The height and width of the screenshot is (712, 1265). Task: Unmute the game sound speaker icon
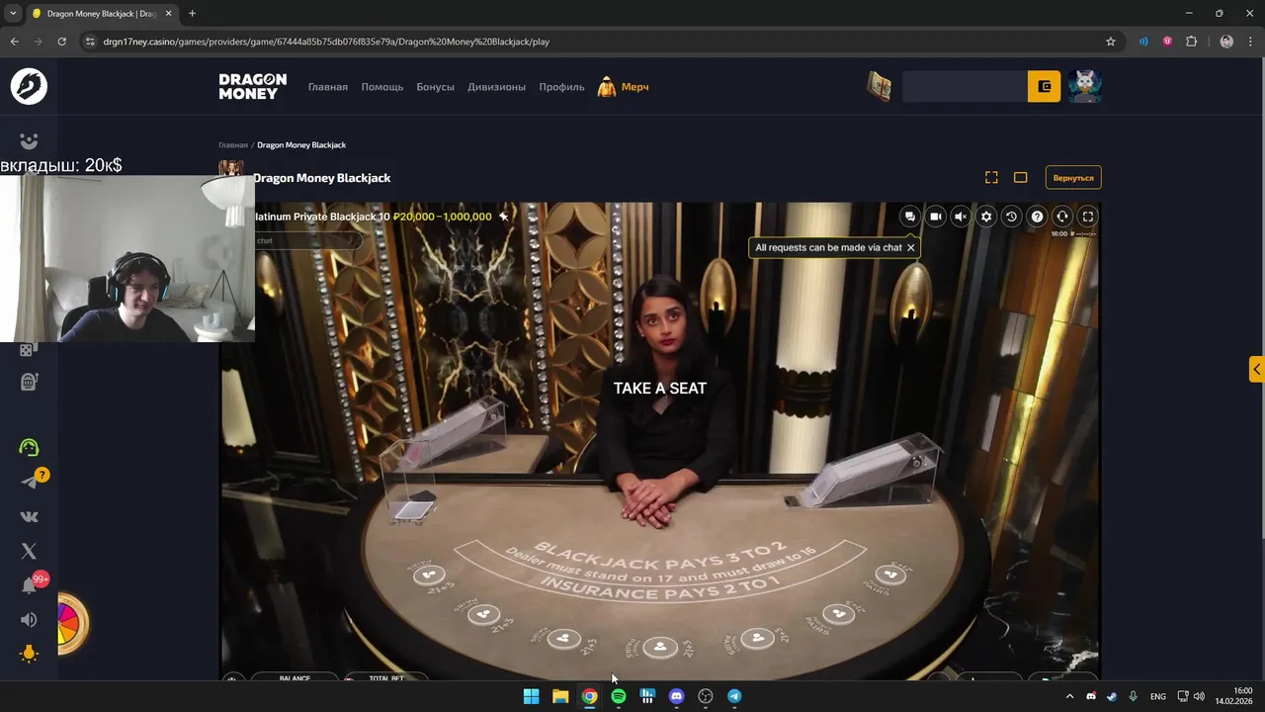coord(961,217)
